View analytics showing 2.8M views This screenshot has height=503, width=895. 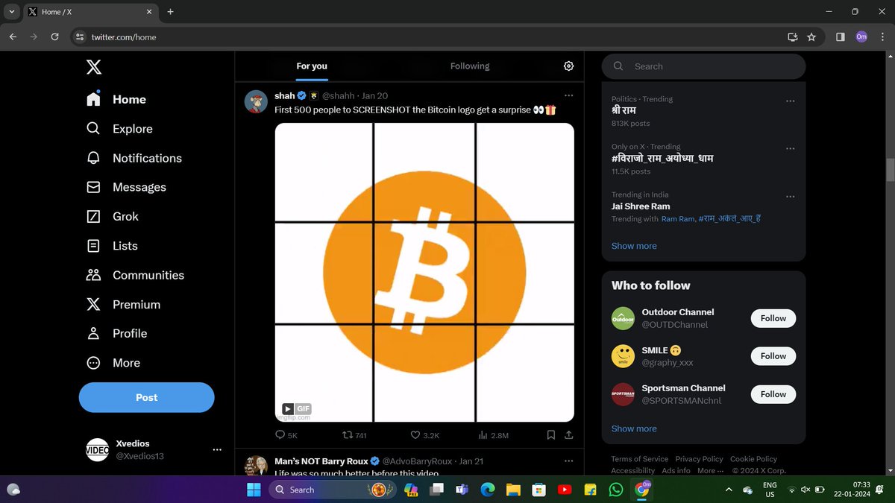pyautogui.click(x=493, y=435)
